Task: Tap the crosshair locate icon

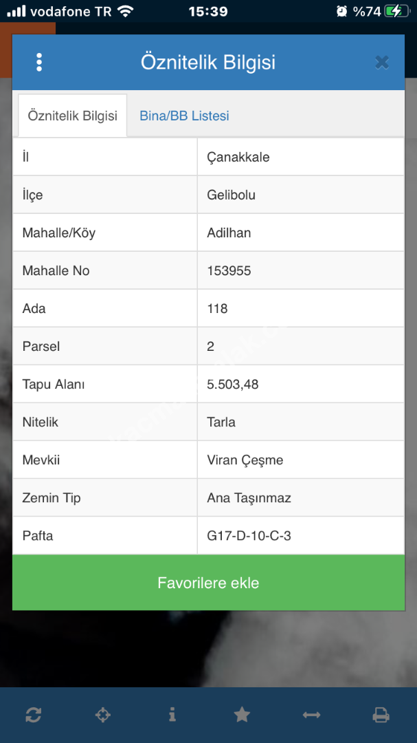Action: tap(102, 715)
